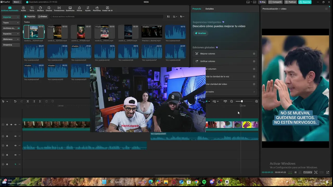Open the Efectos panel
Screen dimensions: 333x187
[x=49, y=9]
